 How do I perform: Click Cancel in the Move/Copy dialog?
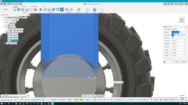click(183, 62)
